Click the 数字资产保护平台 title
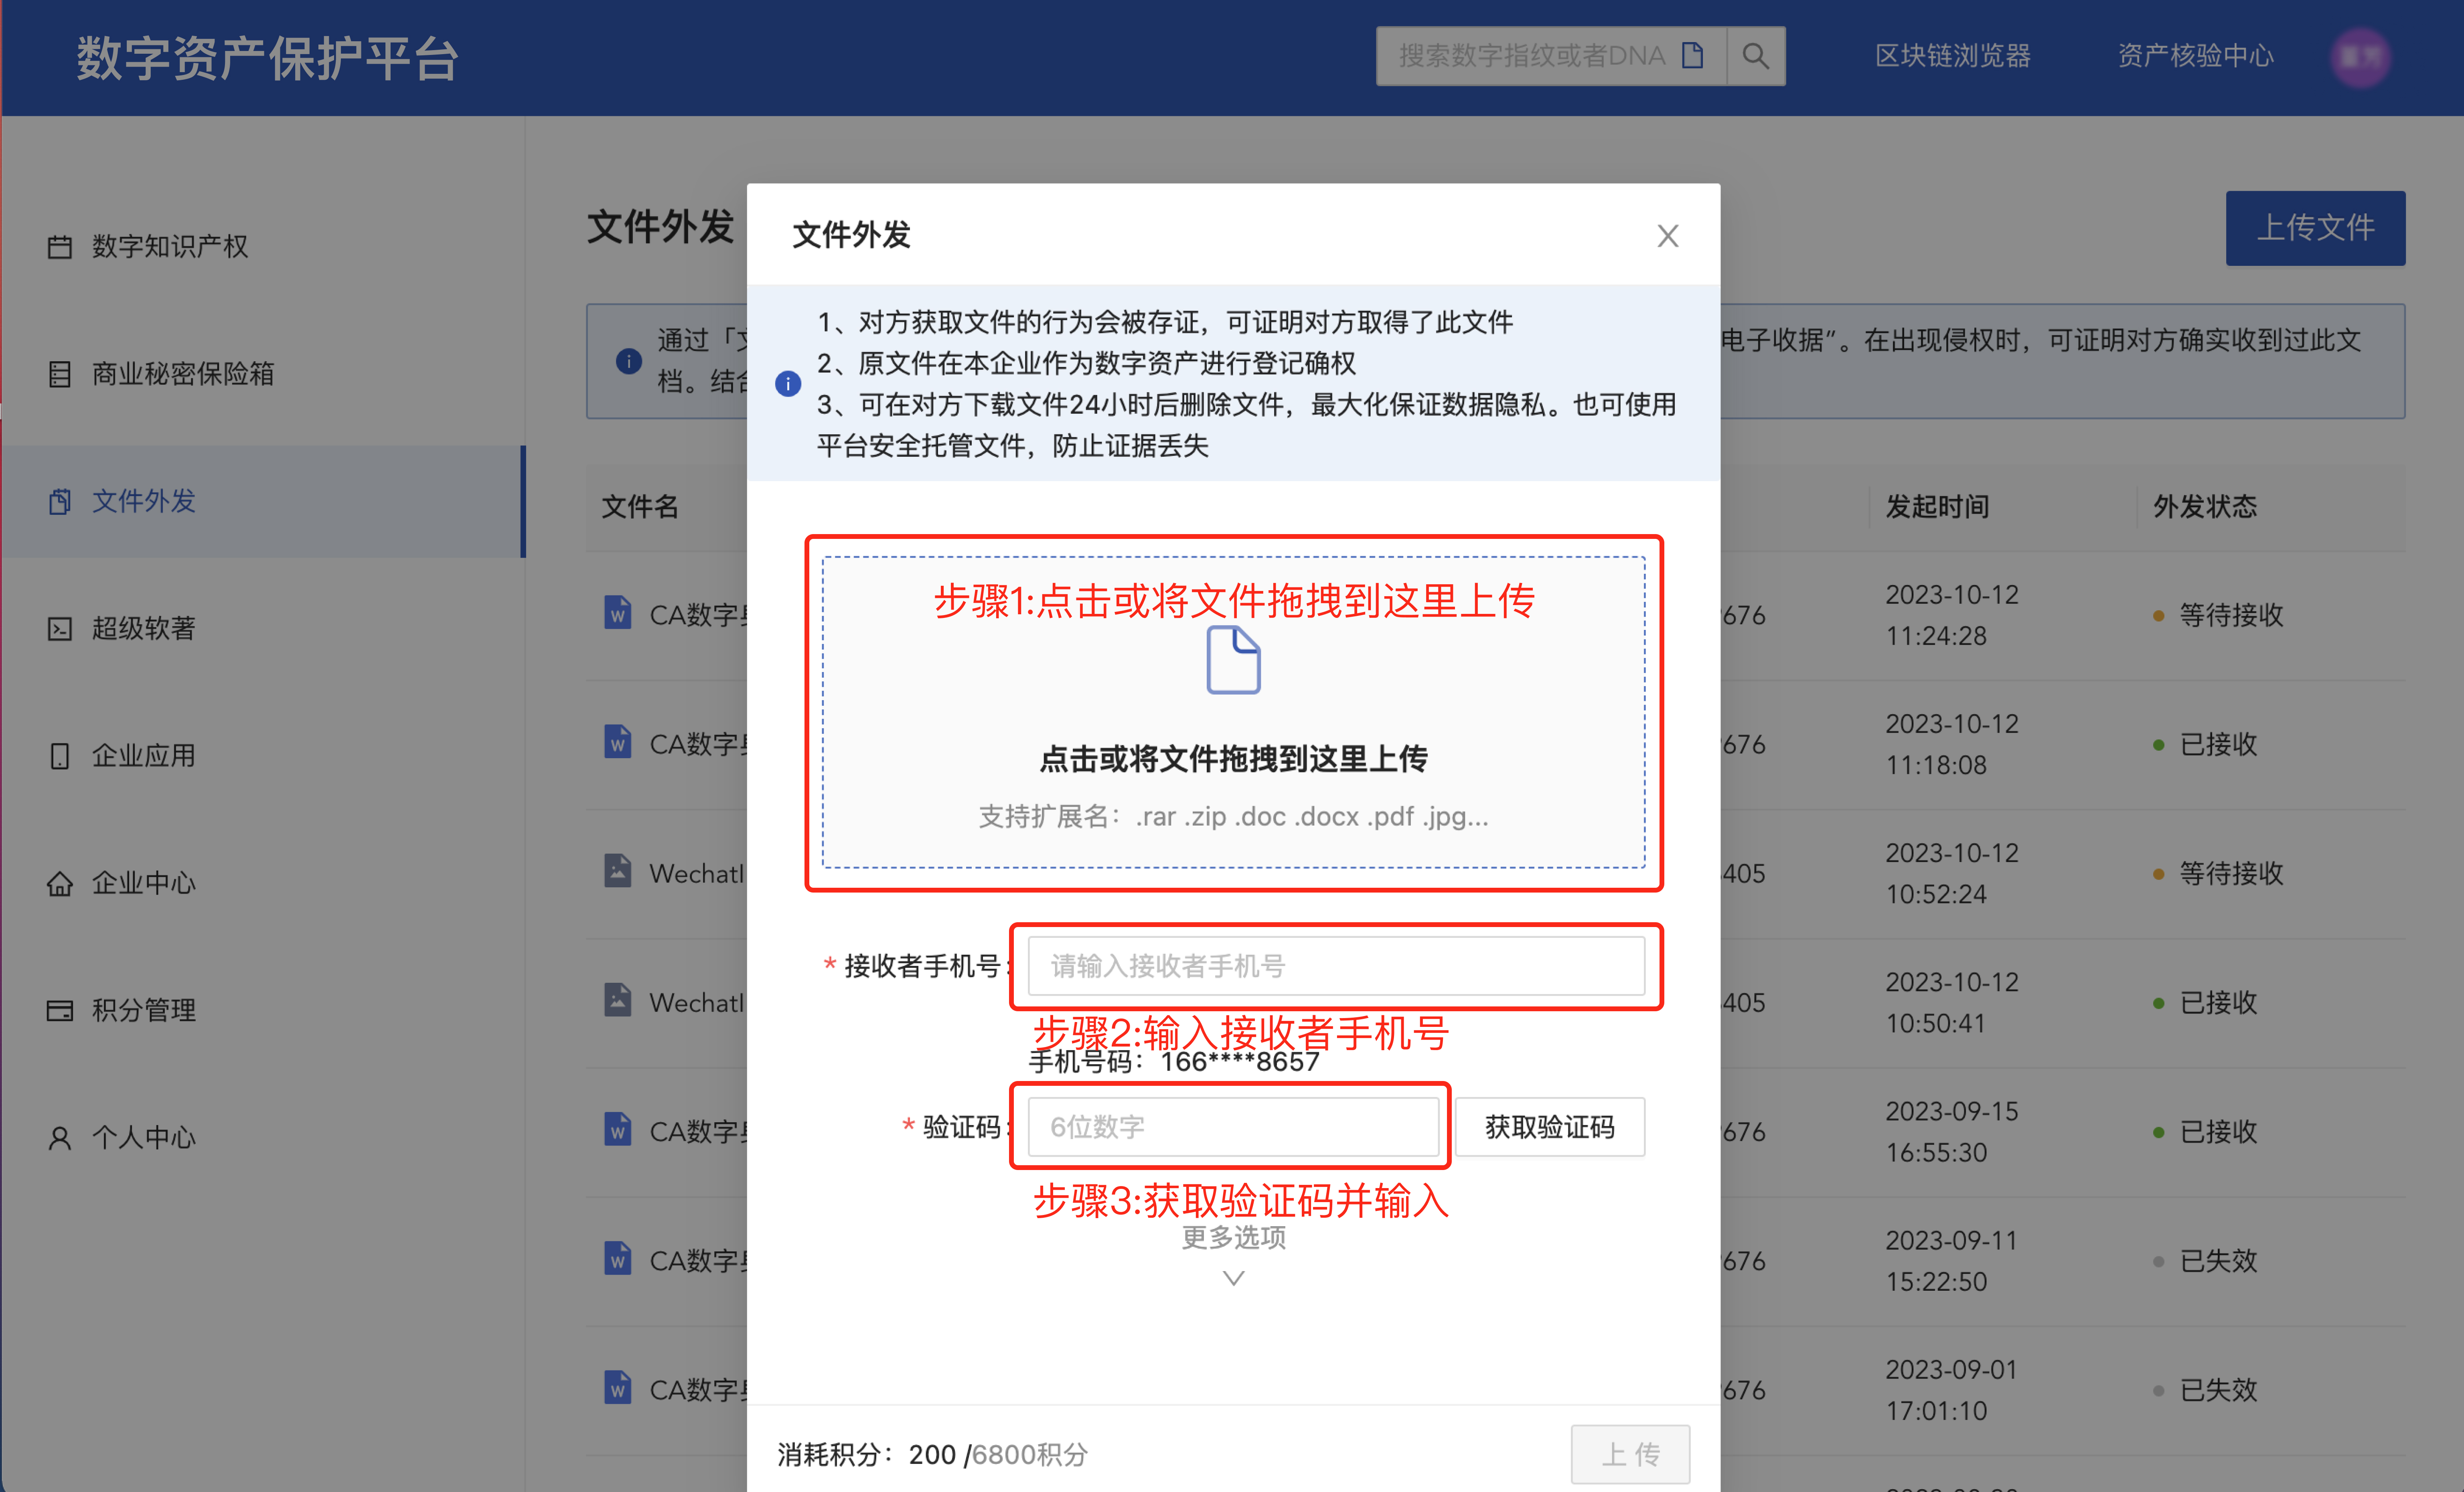This screenshot has height=1492, width=2464. 268,58
